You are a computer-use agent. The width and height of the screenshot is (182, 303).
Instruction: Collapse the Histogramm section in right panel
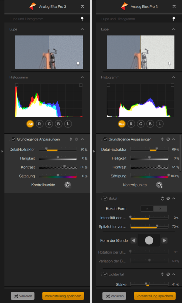174,77
